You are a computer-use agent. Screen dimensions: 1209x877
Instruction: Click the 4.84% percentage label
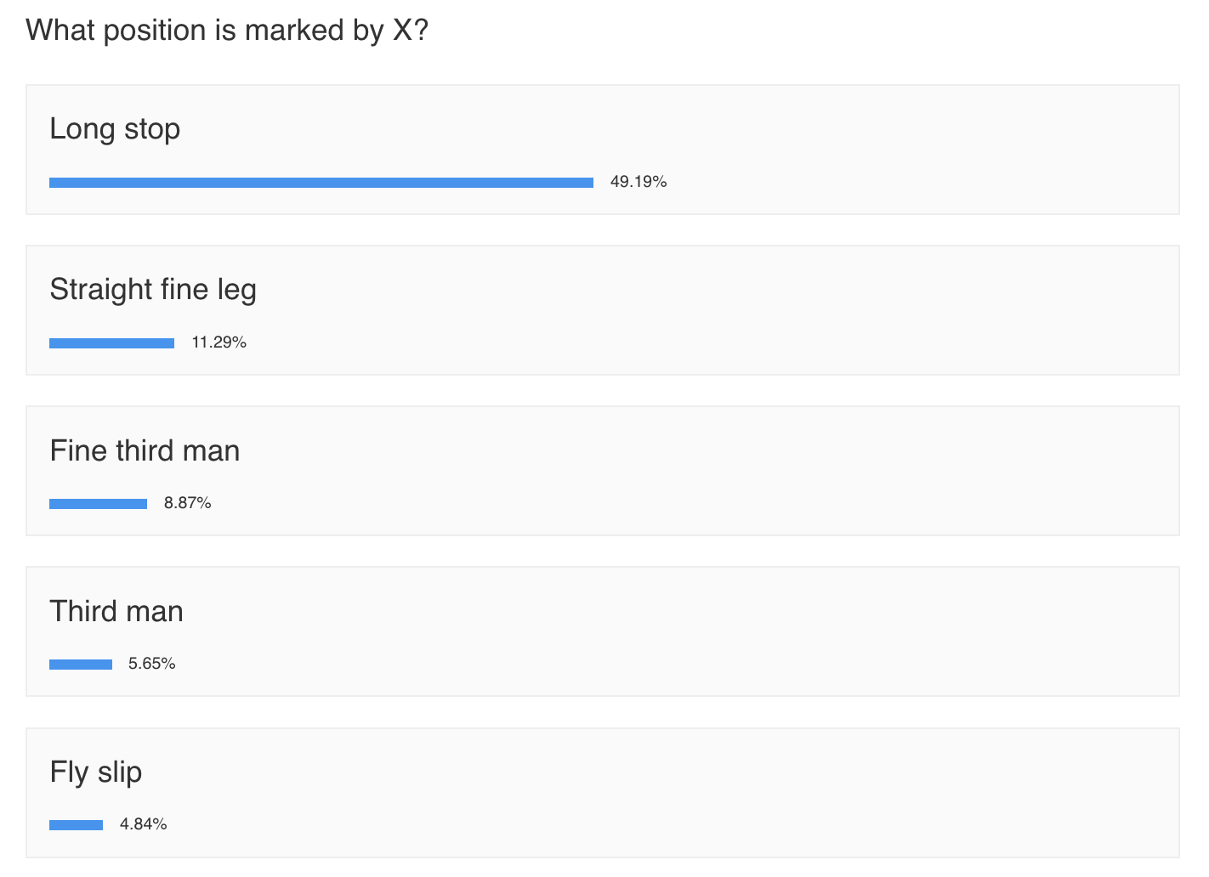(x=144, y=824)
